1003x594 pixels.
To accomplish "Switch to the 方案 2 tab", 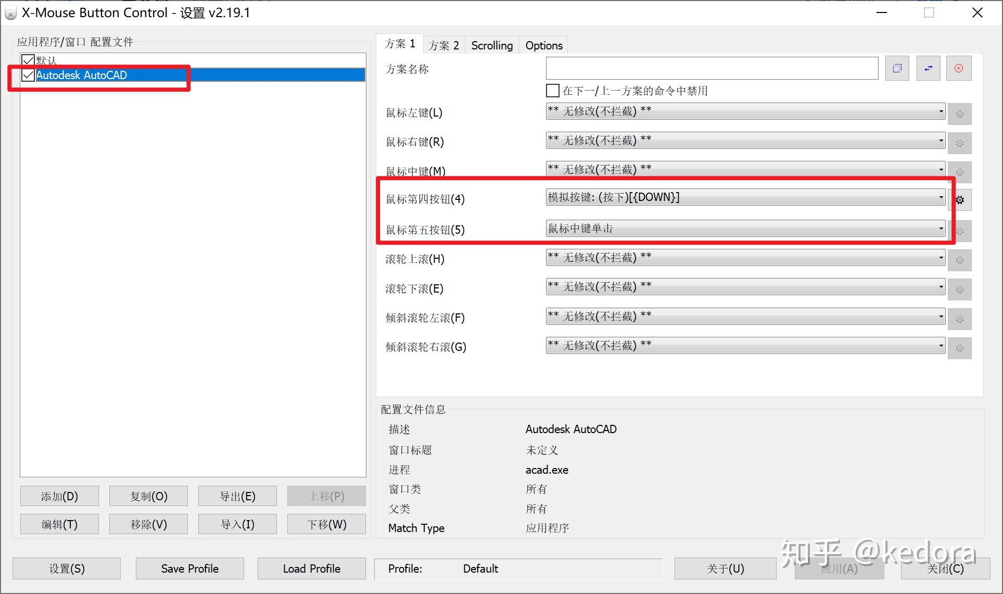I will tap(443, 45).
